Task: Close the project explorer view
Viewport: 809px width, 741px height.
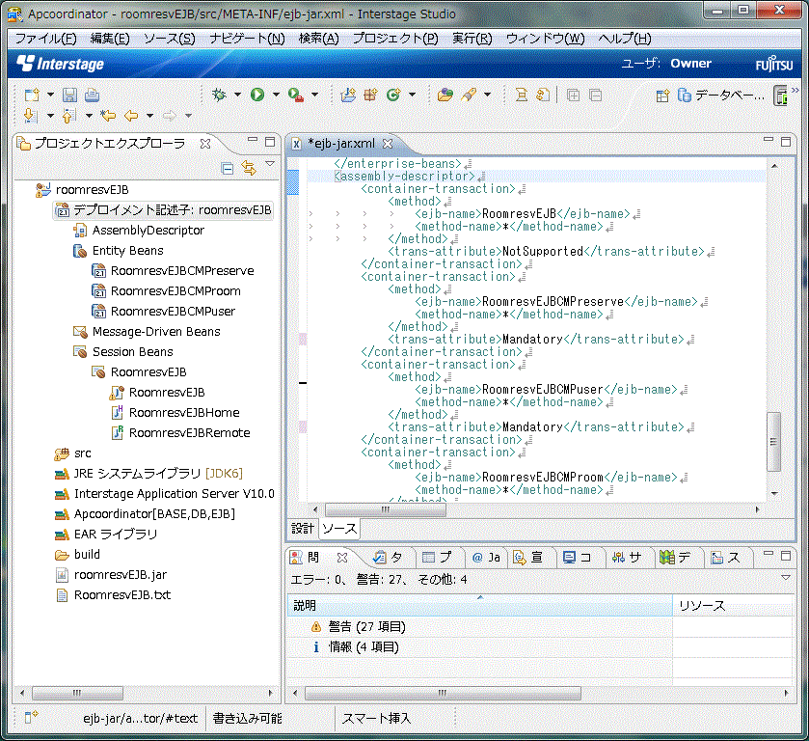Action: tap(204, 144)
